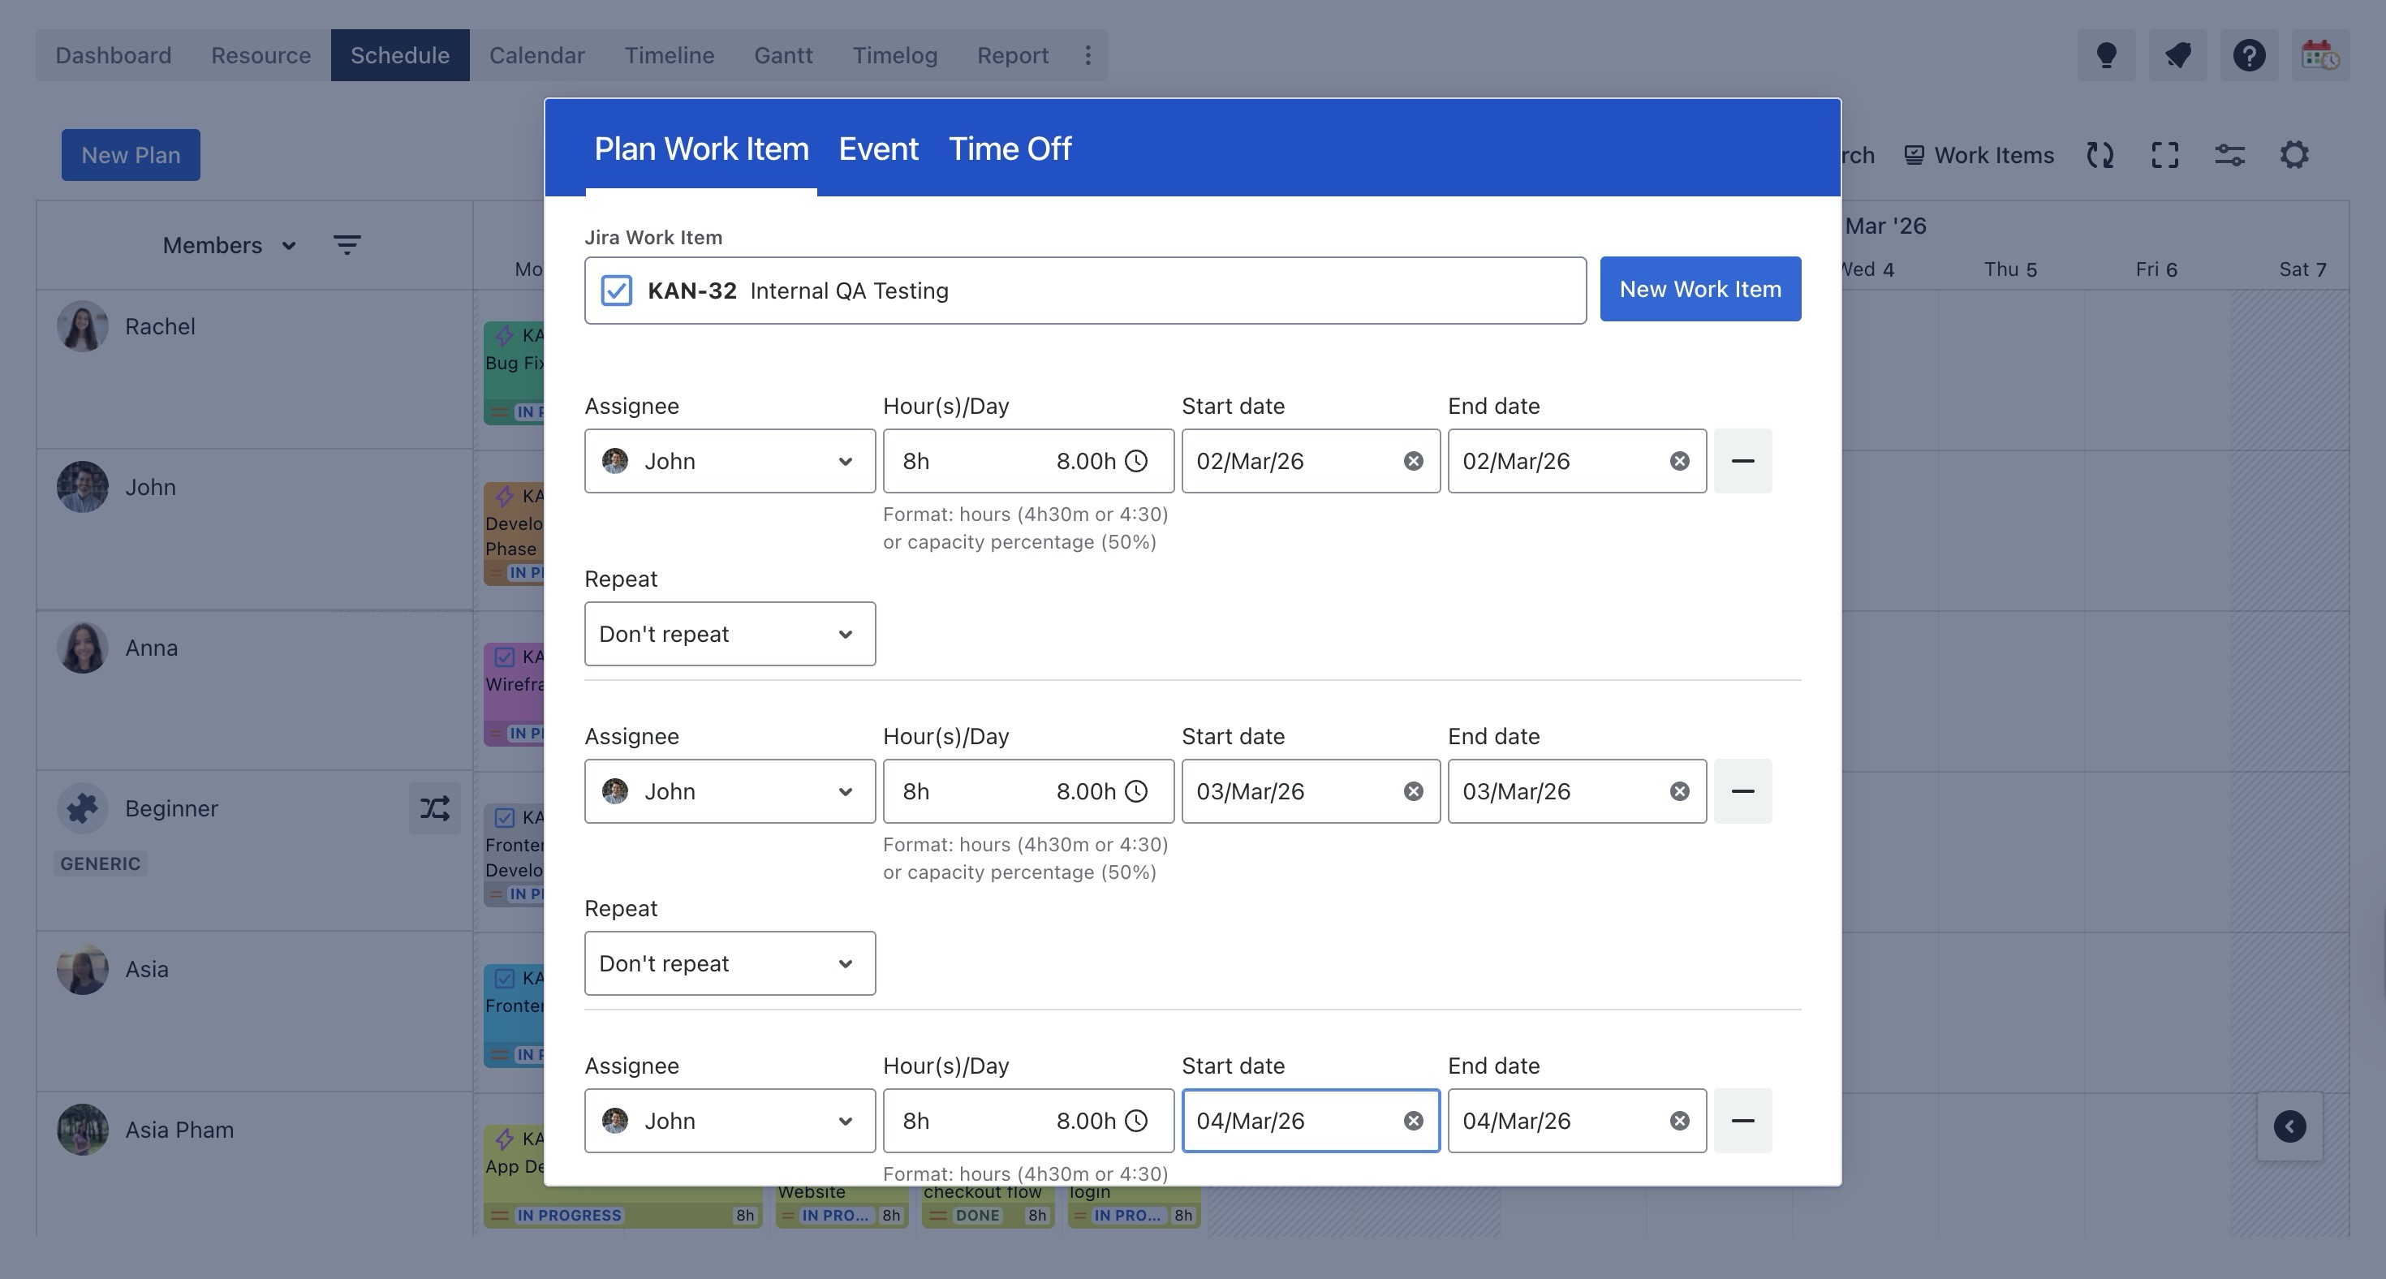
Task: Open the help question mark icon
Action: pyautogui.click(x=2248, y=55)
